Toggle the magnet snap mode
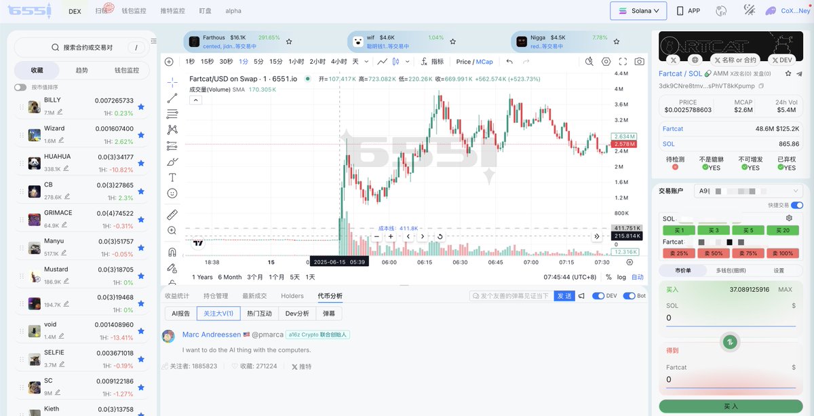This screenshot has height=416, width=814. [172, 252]
